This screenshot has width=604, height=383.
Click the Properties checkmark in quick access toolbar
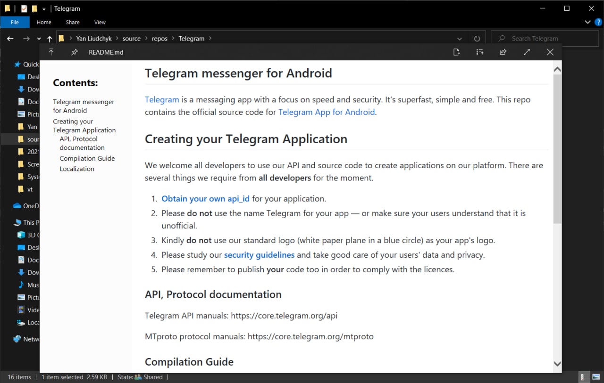(x=24, y=8)
